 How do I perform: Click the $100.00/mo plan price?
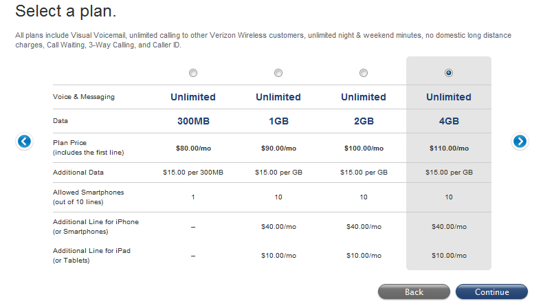tap(364, 148)
